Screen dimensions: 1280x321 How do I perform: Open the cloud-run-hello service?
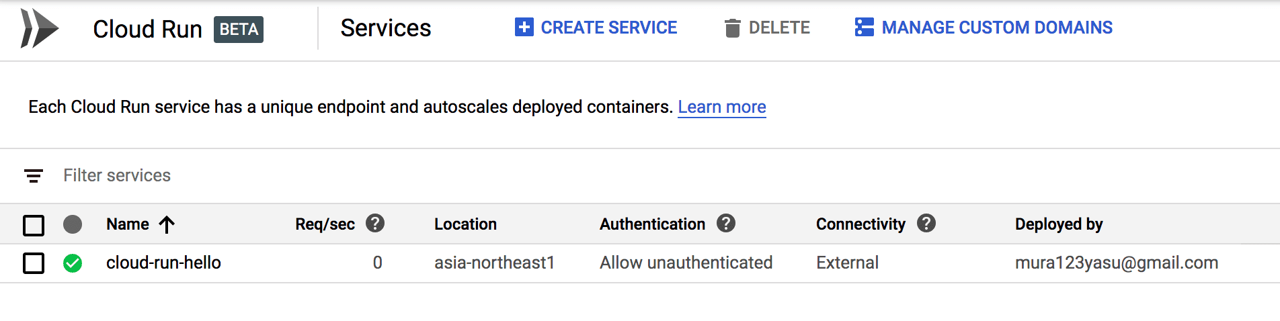163,263
